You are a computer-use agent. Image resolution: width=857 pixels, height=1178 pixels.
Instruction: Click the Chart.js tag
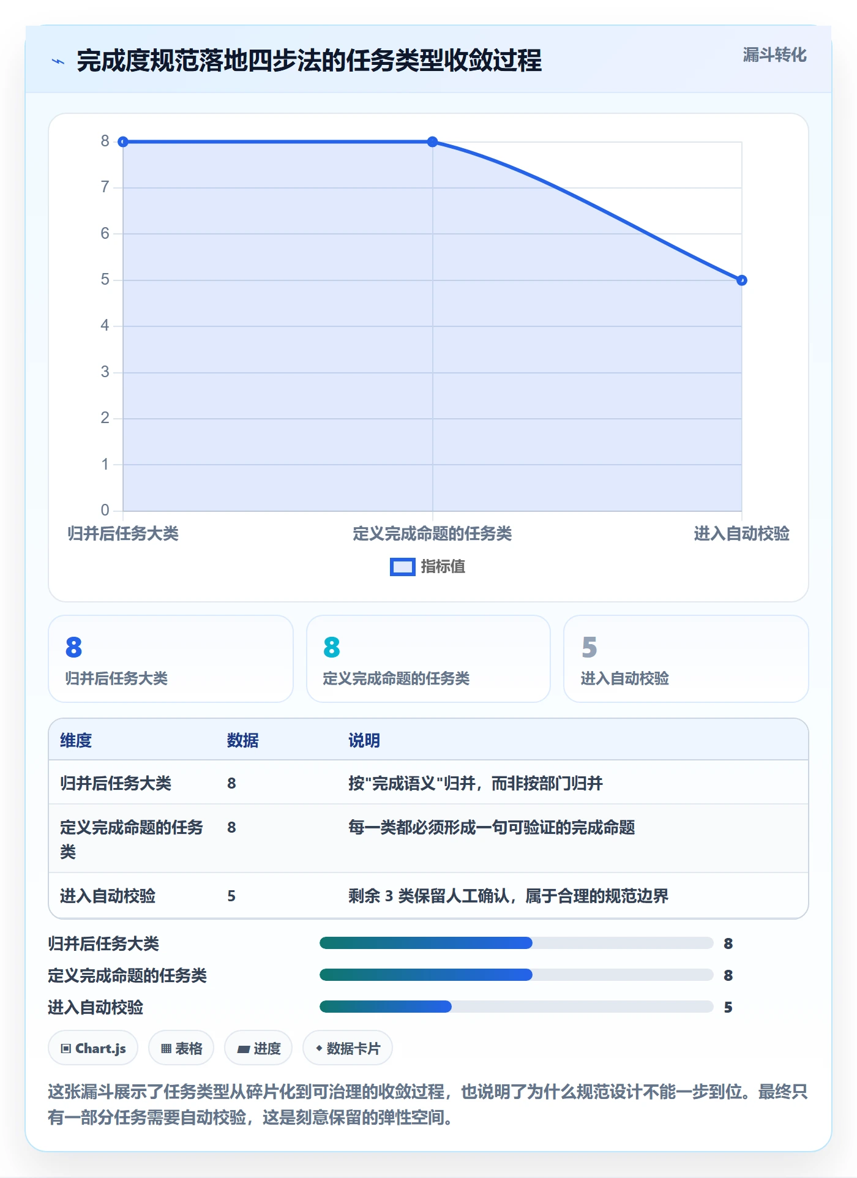93,1048
